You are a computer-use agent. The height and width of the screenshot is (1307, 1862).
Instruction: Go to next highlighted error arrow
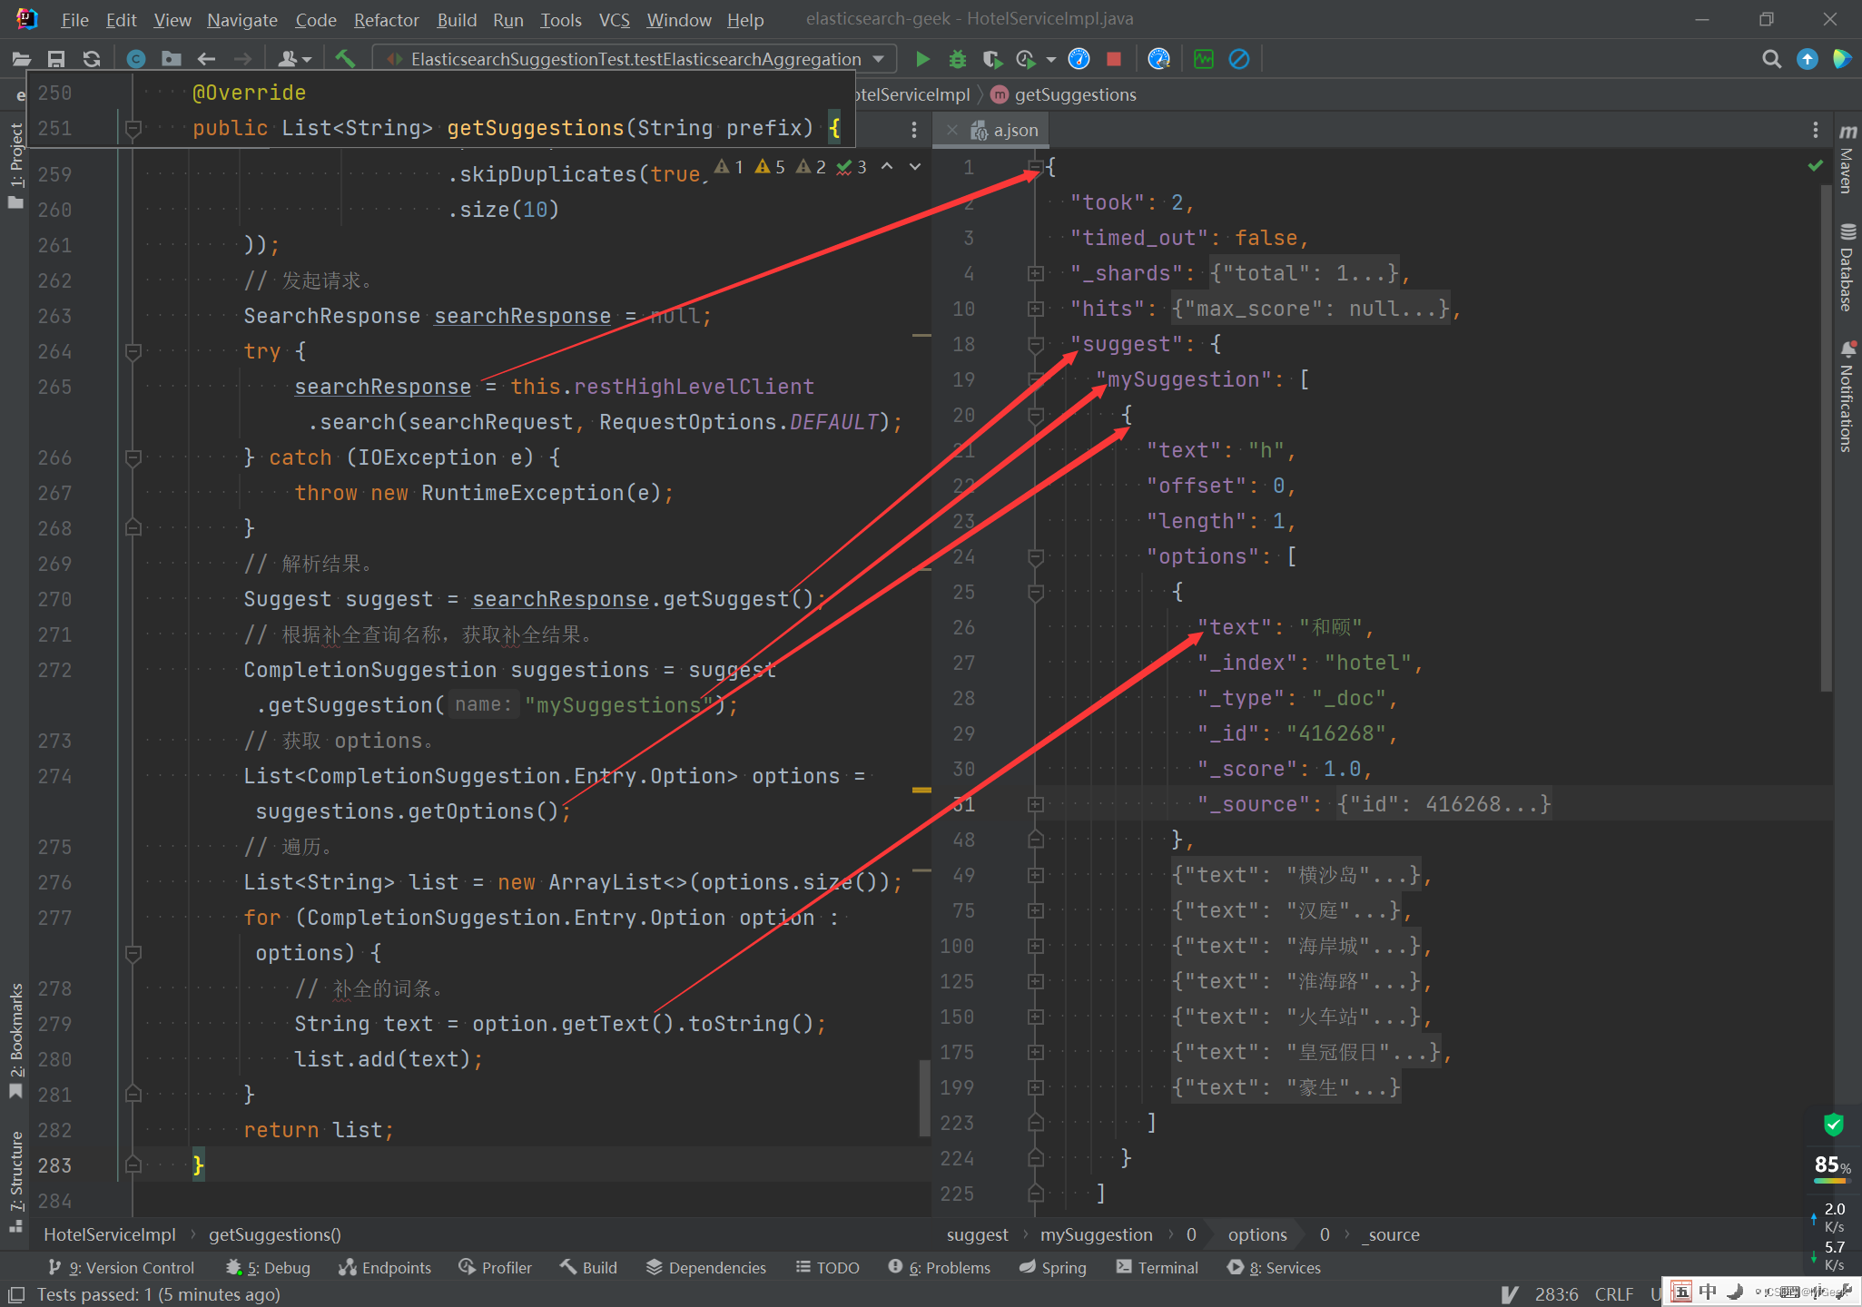pyautogui.click(x=915, y=166)
